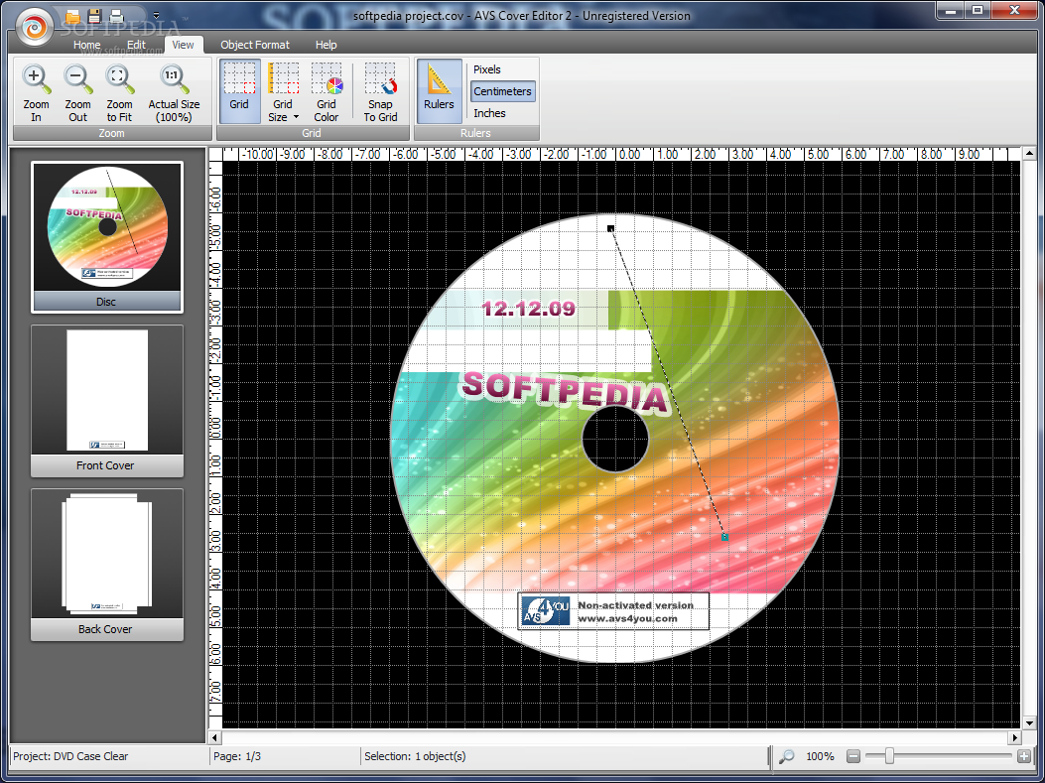Click the vertical scrollbar down arrow

coord(1028,722)
